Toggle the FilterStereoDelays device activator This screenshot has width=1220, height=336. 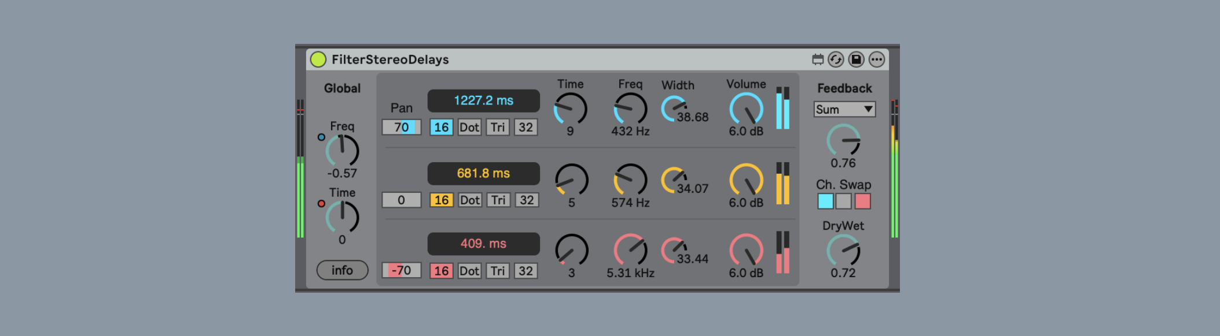pos(318,59)
